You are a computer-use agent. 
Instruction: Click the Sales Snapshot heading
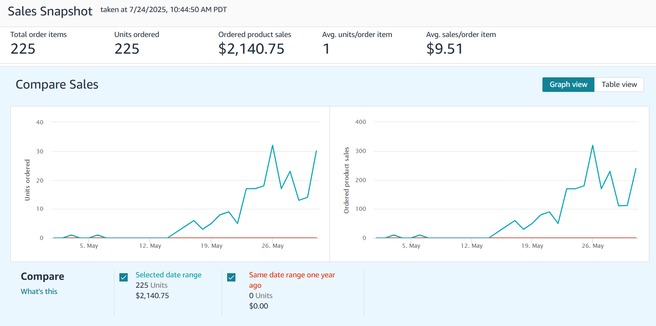[x=50, y=11]
